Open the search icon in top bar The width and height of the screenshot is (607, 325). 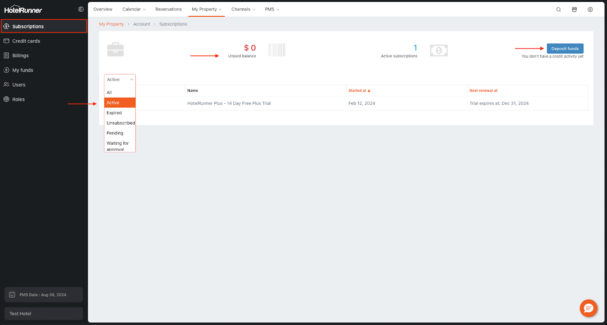pyautogui.click(x=558, y=9)
